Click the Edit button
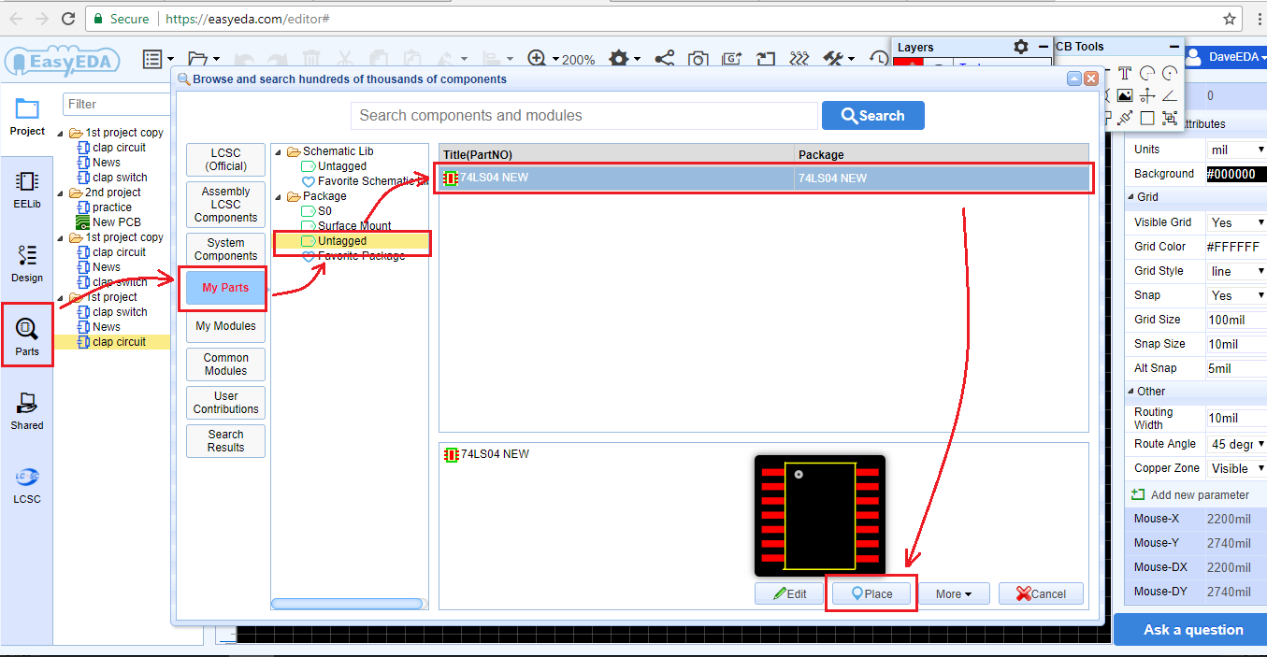This screenshot has width=1267, height=657. click(789, 593)
